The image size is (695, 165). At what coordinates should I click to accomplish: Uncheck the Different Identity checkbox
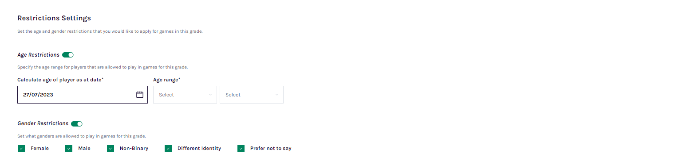pos(168,149)
